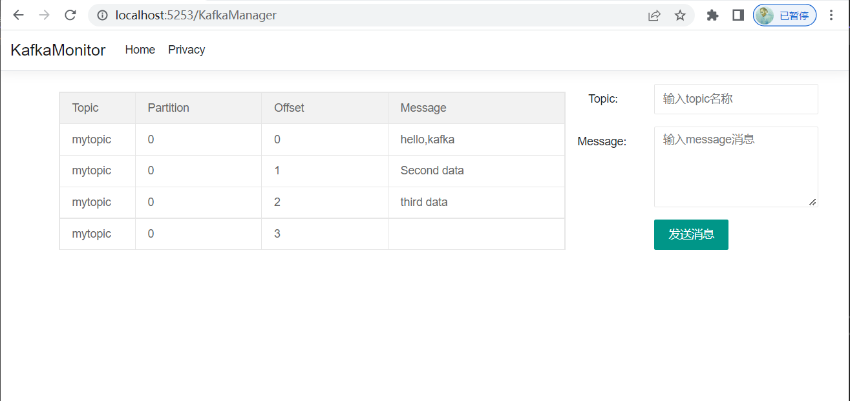Screen dimensions: 850x401
Task: View site information icon in address bar
Action: tap(102, 15)
